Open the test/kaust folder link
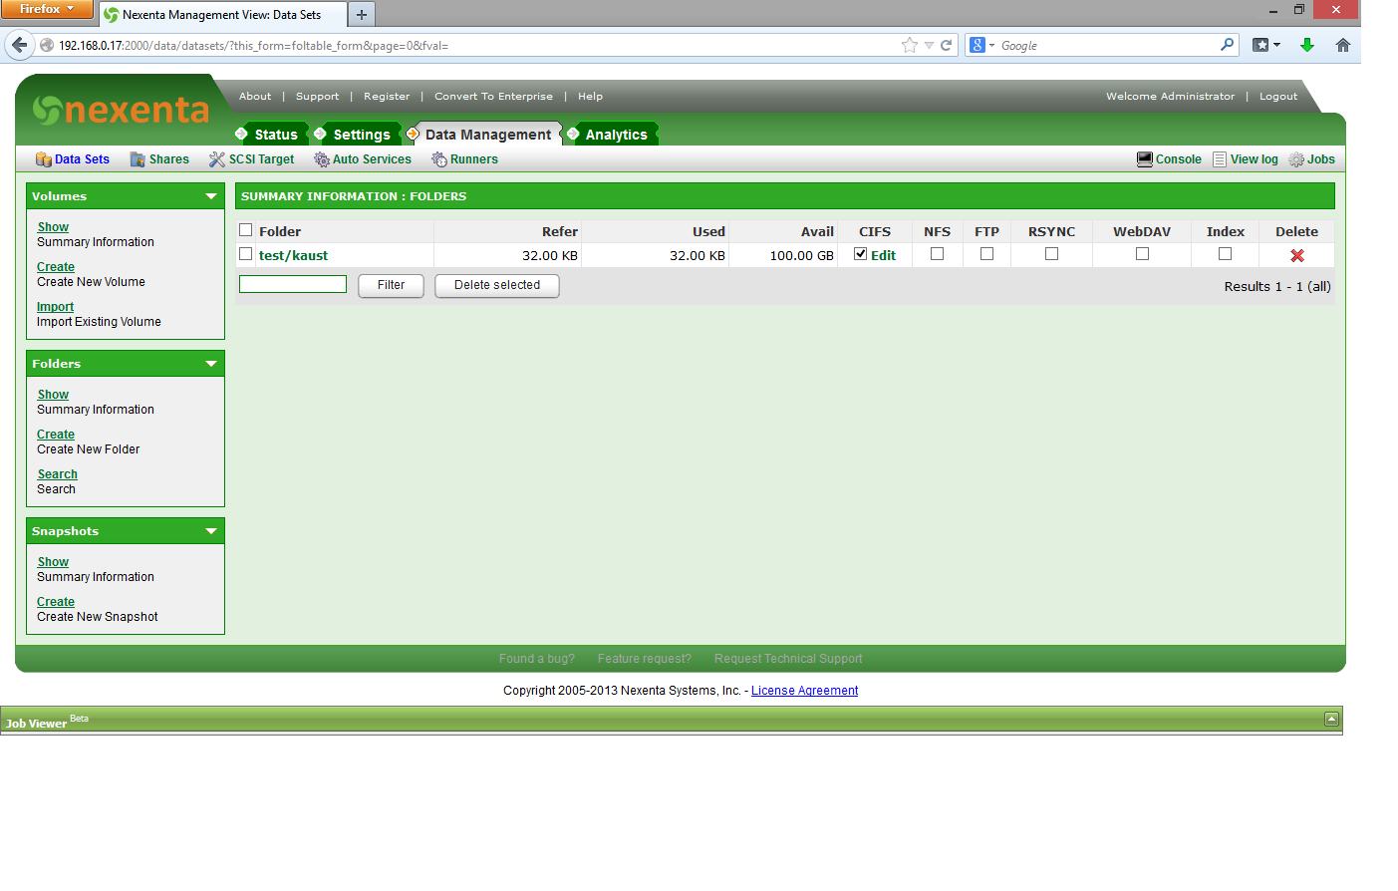The height and width of the screenshot is (891, 1398). 293,255
